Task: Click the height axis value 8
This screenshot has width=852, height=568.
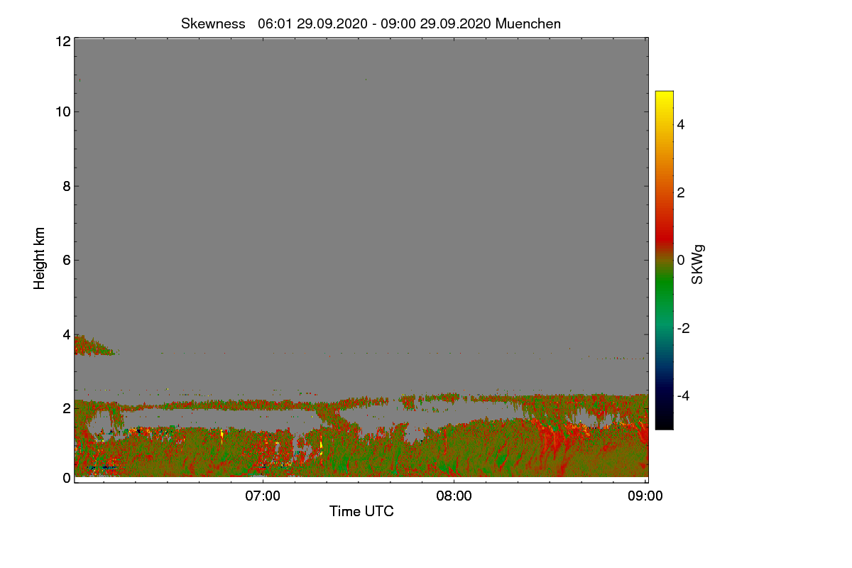Action: (x=65, y=186)
